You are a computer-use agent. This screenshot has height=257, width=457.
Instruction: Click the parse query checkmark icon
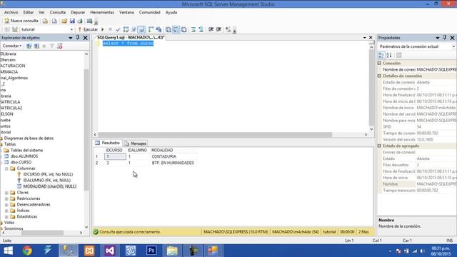118,29
